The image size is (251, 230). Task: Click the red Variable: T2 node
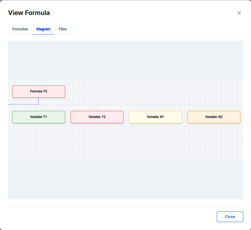97,117
